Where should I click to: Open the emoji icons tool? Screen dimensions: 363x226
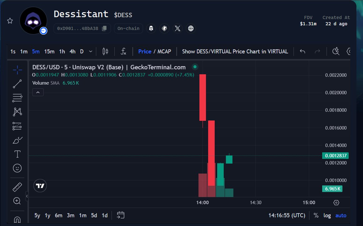(x=17, y=168)
